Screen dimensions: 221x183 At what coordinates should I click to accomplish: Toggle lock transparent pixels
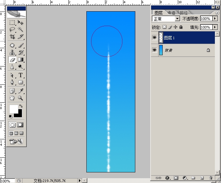pyautogui.click(x=164, y=27)
